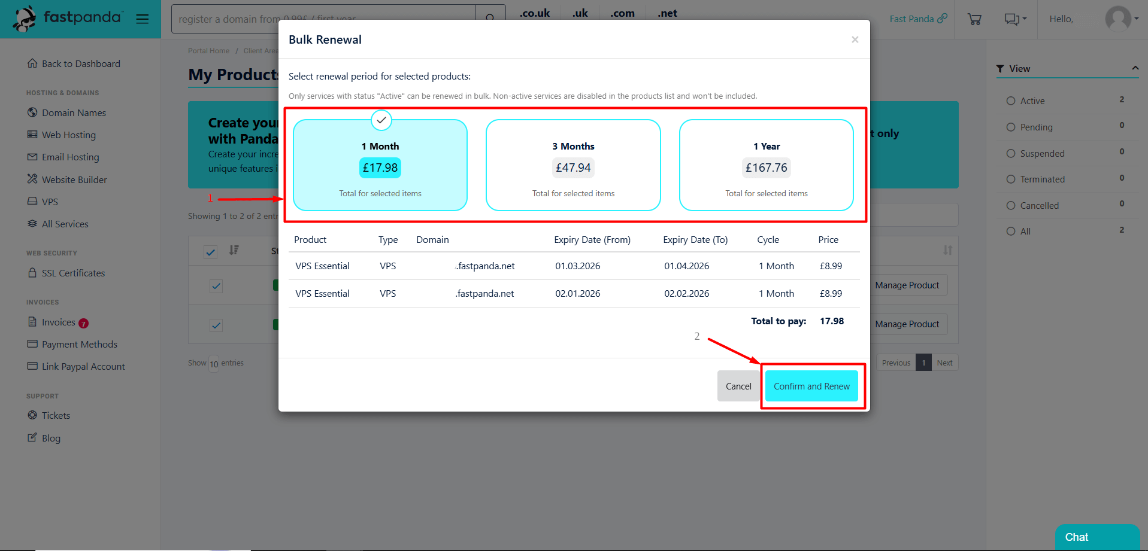Toggle the first product row checkbox

point(216,286)
